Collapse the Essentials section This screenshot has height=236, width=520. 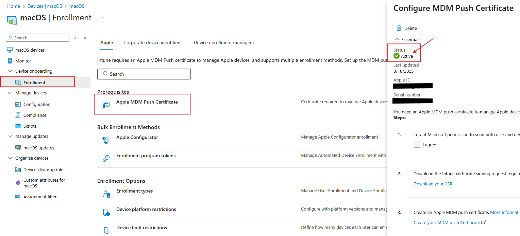tap(397, 39)
